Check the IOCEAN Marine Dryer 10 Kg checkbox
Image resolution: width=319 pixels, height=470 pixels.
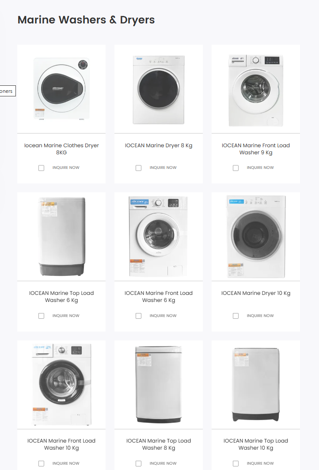[x=236, y=316]
